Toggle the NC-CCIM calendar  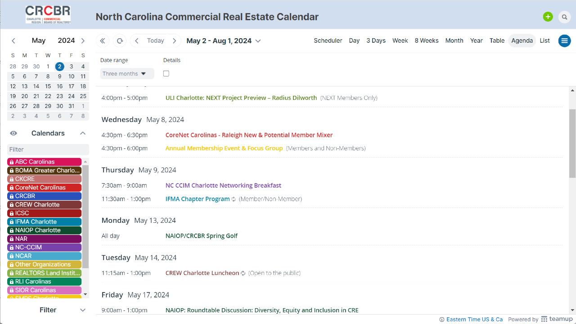(45, 247)
